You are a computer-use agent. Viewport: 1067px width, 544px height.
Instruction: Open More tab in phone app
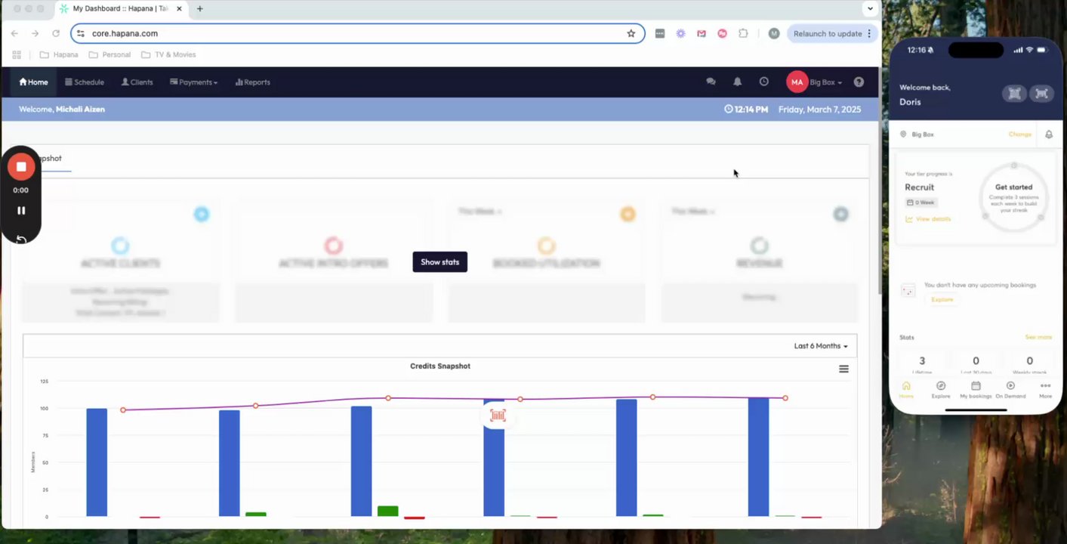[1045, 390]
